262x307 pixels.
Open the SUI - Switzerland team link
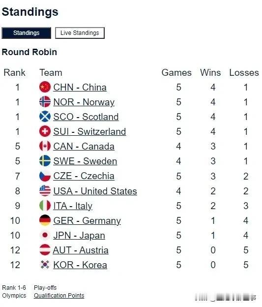(89, 131)
